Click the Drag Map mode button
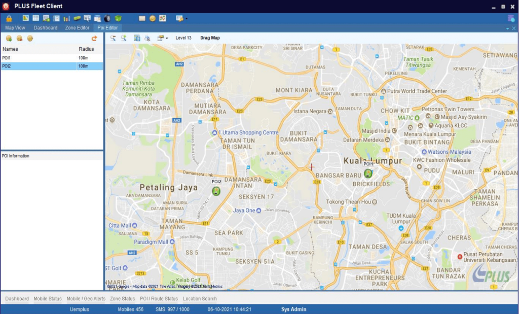Screen dimensions: 519x314 tap(210, 38)
